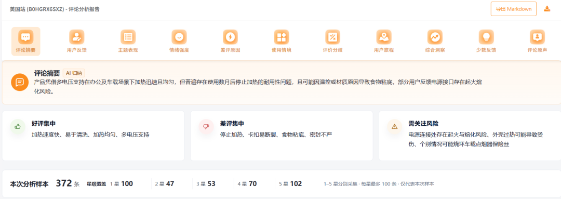Click the 差评集中 heading
The image size is (561, 199).
pos(232,124)
